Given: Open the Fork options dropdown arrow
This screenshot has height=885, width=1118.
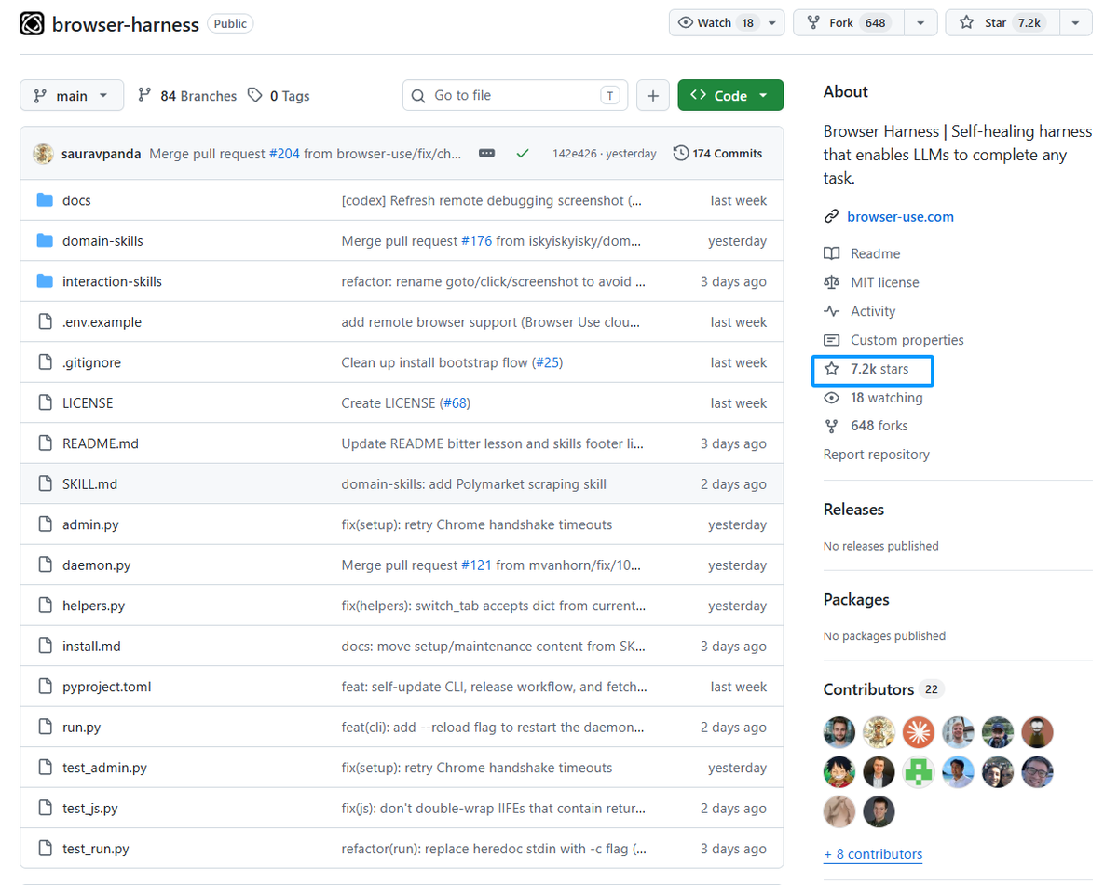Looking at the screenshot, I should tap(920, 23).
